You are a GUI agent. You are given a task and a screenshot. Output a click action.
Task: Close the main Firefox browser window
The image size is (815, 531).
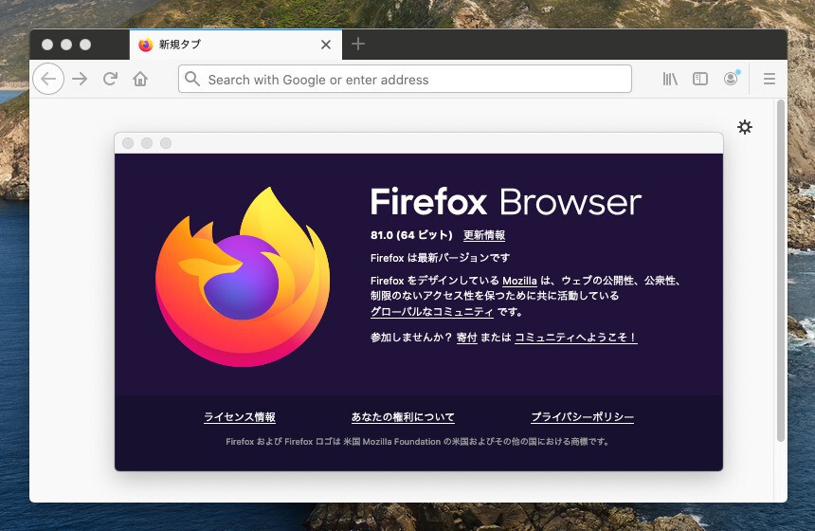47,45
